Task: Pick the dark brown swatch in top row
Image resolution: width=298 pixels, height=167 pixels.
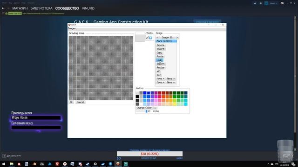Action: click(x=171, y=93)
